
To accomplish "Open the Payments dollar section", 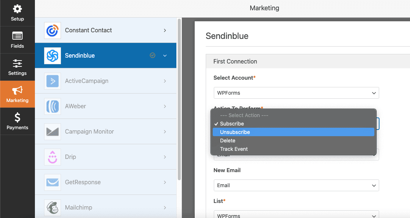I will tap(17, 121).
